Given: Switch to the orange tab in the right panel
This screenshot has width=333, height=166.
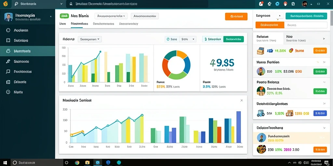Looking at the screenshot, I should tap(270, 25).
